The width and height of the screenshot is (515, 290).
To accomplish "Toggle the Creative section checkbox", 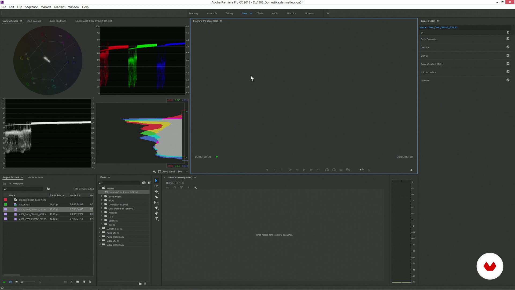I will click(x=508, y=47).
